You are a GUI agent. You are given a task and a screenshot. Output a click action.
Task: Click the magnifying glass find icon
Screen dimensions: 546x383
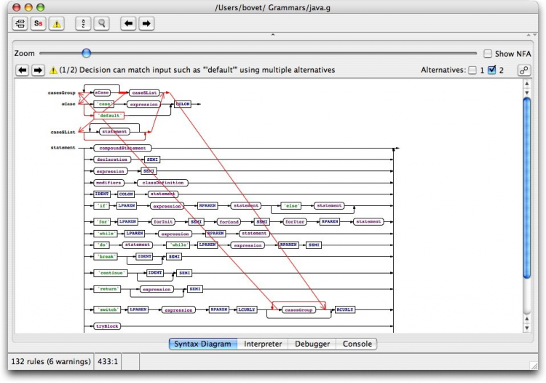[101, 23]
